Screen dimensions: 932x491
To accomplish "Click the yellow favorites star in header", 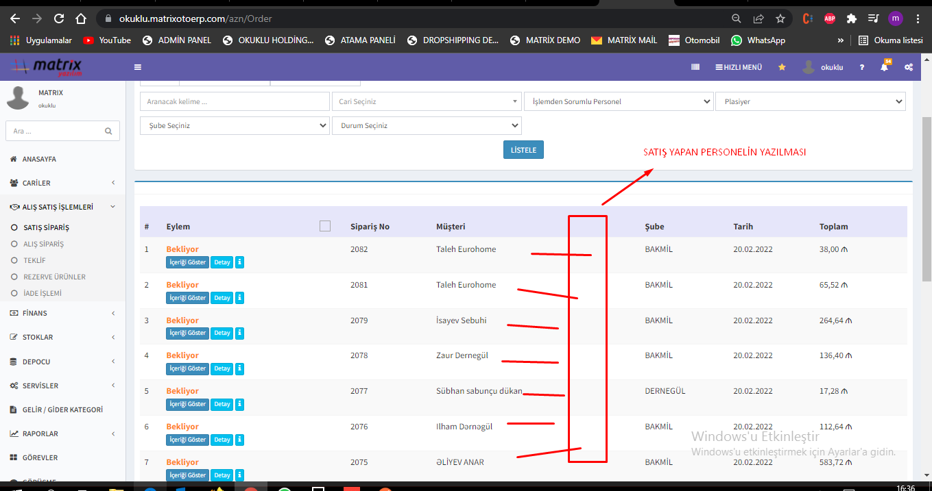I will click(x=782, y=67).
